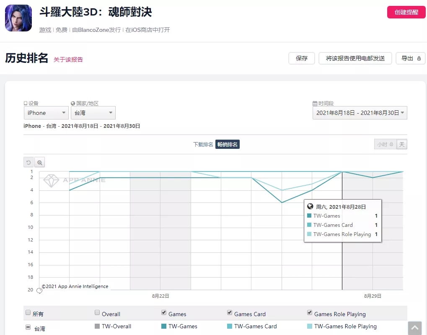Image resolution: width=427 pixels, height=335 pixels.
Task: Click the App Annie diamond watermark logo
Action: click(x=52, y=180)
